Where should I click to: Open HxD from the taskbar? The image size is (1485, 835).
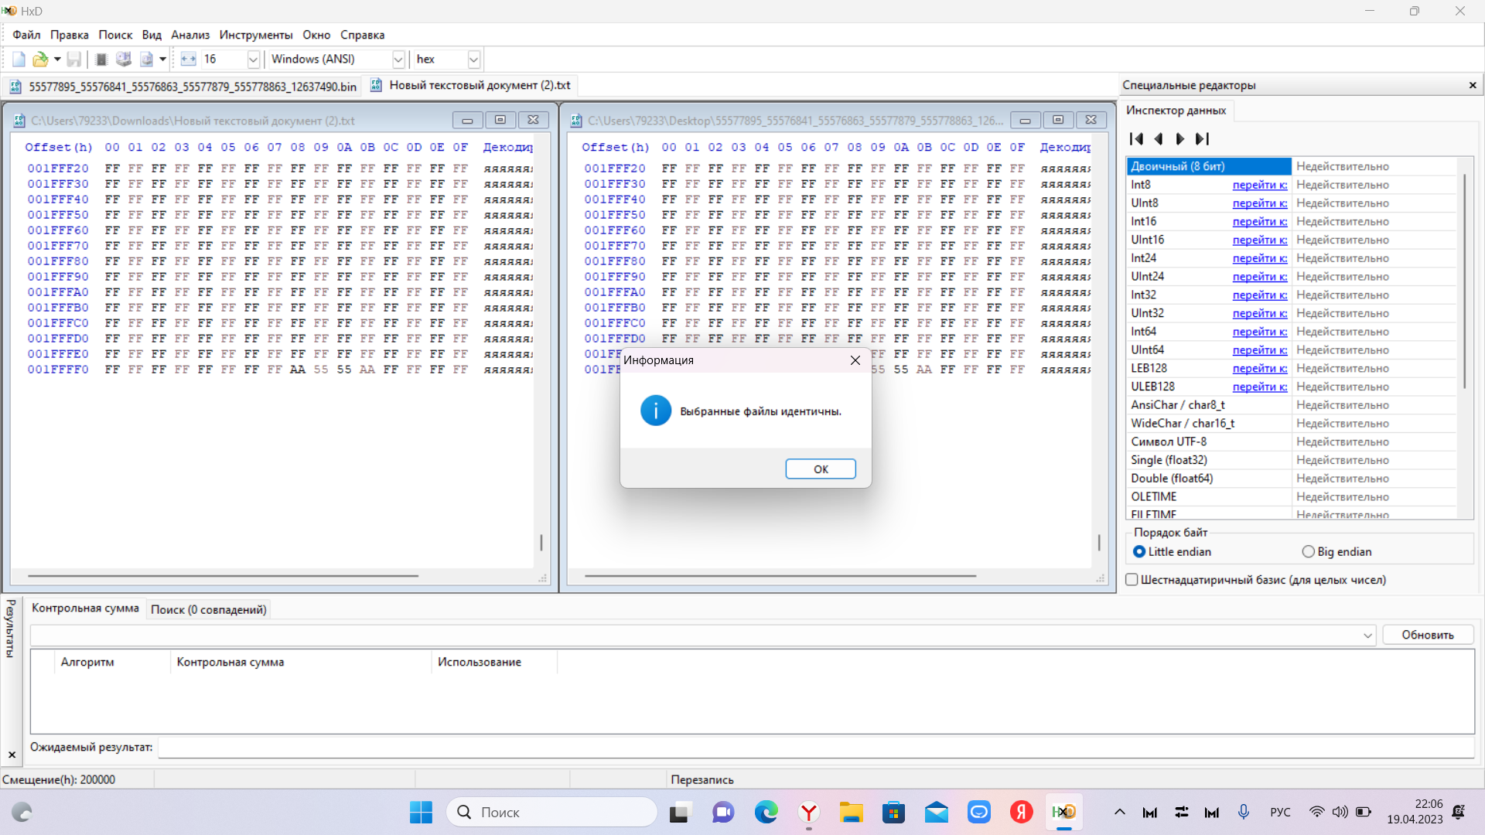pos(1064,812)
